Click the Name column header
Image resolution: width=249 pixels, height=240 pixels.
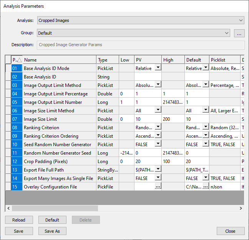click(59, 60)
